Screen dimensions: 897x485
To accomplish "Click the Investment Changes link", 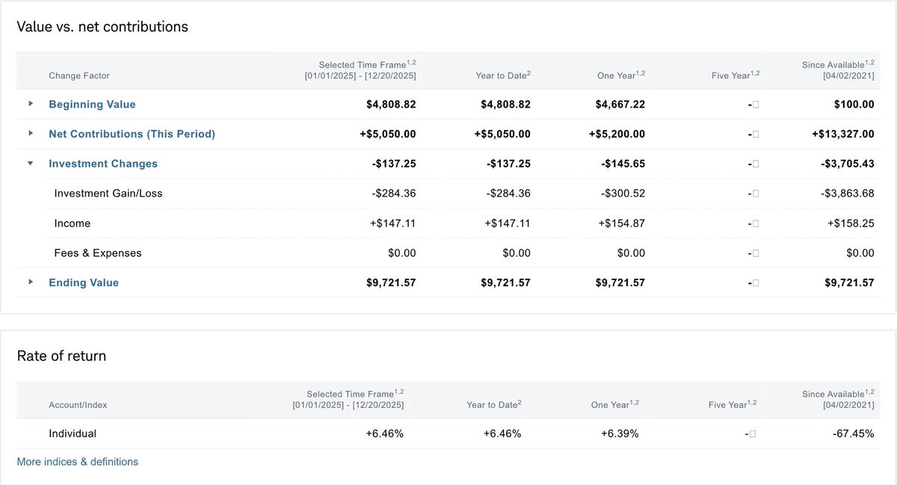I will click(102, 163).
